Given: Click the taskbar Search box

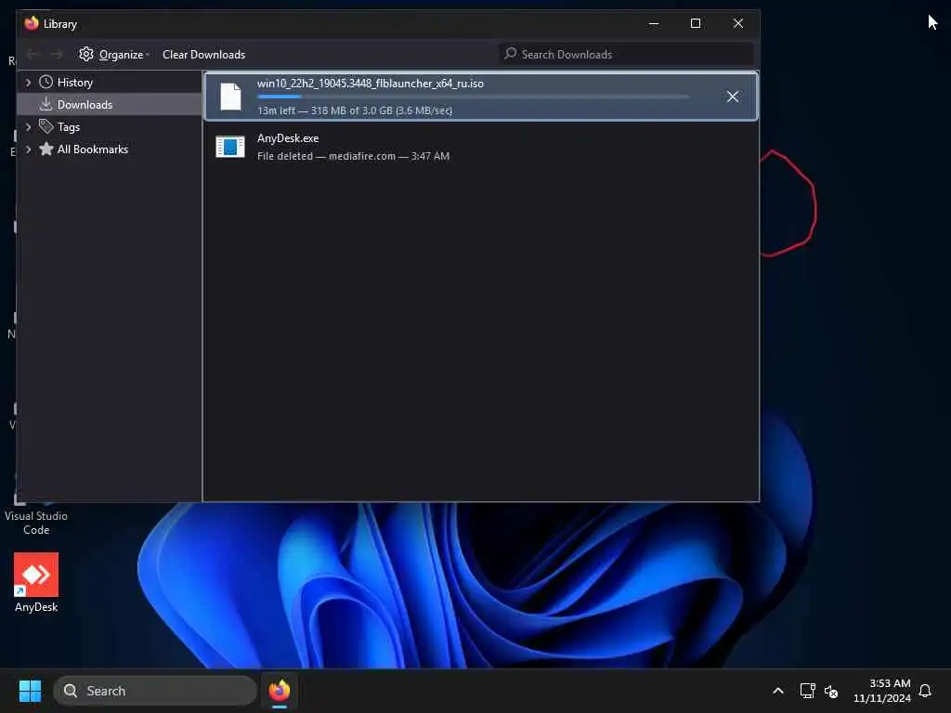Looking at the screenshot, I should [x=155, y=691].
